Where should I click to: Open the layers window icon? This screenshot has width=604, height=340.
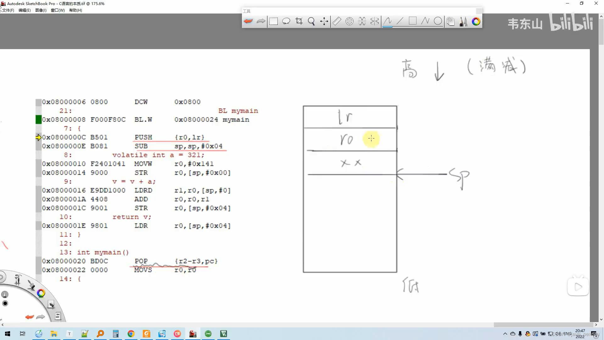tap(450, 21)
